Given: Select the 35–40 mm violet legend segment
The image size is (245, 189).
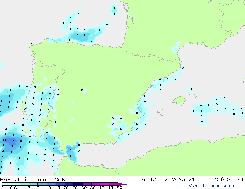Looking at the screenshot, I should [x=95, y=184].
